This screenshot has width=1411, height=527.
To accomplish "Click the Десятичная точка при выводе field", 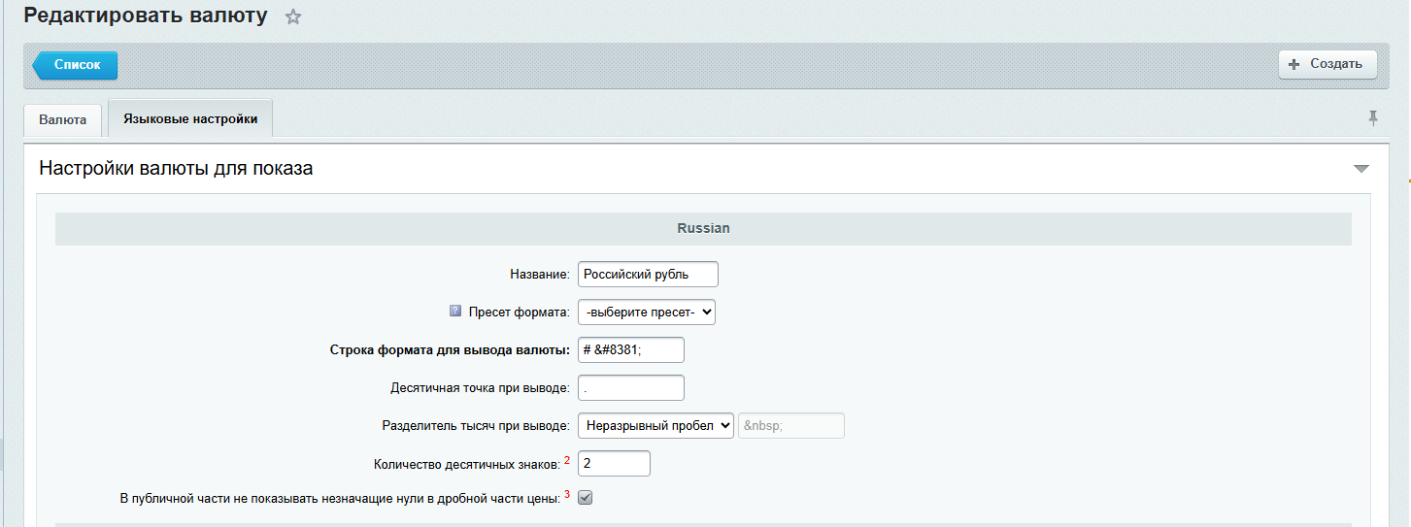I will point(631,388).
